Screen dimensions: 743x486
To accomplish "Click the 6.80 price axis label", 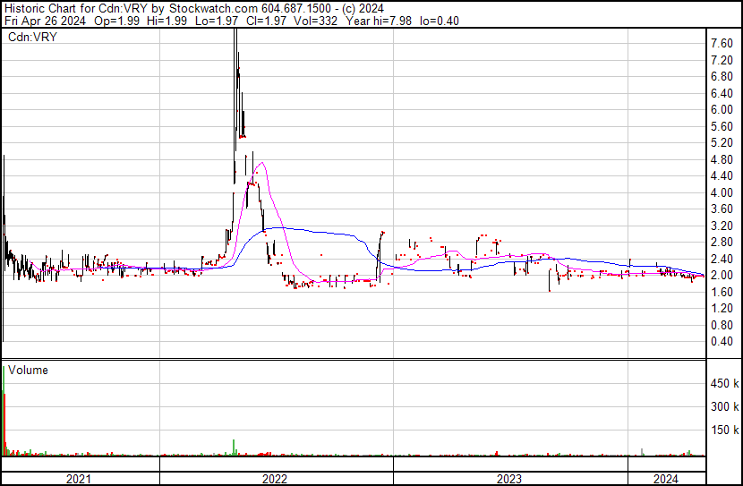I will 722,77.
